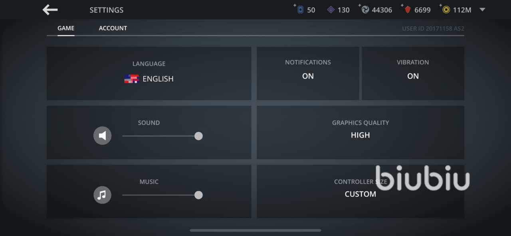Tap the gold coin currency icon

(446, 10)
